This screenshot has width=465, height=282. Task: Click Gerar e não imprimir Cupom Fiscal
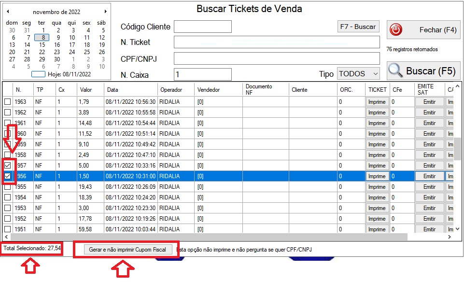pyautogui.click(x=127, y=250)
